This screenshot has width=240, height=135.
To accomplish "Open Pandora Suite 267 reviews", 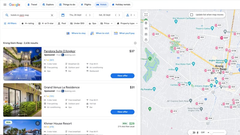I will pyautogui.click(x=52, y=60).
